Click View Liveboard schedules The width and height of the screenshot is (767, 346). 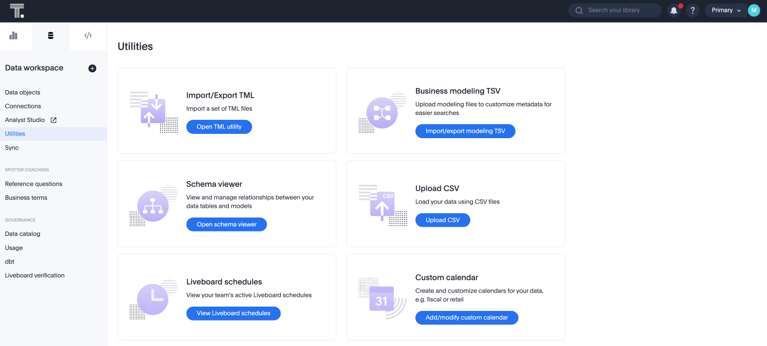[x=233, y=313]
